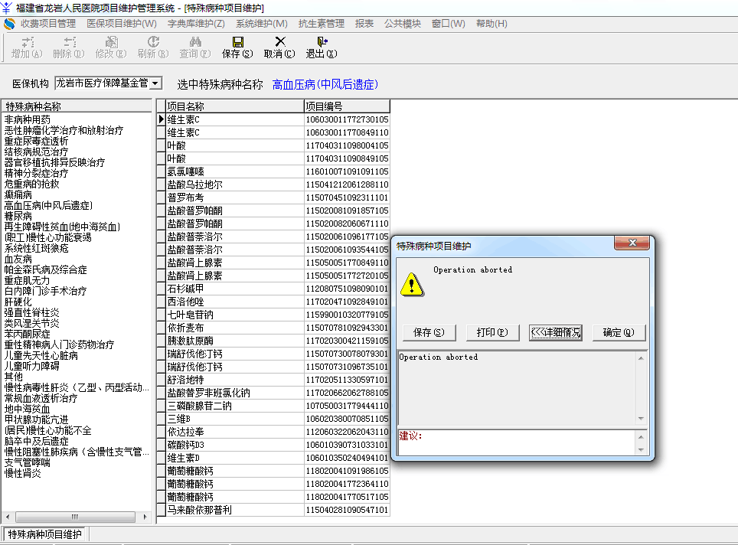Open the 抗生素管理 menu

click(x=322, y=24)
